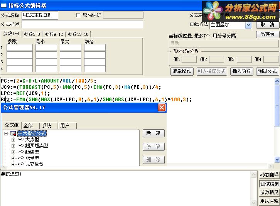Switch to the 参数1-4 tab
280x206 pixels.
coord(11,34)
